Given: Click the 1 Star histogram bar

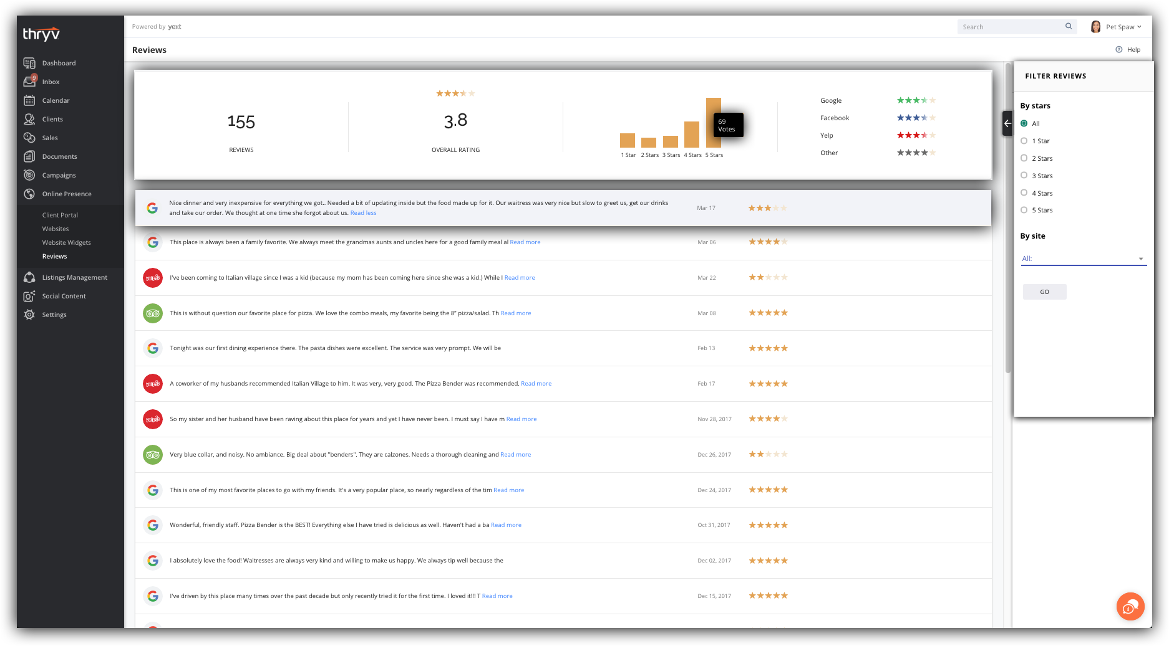Looking at the screenshot, I should (x=628, y=141).
